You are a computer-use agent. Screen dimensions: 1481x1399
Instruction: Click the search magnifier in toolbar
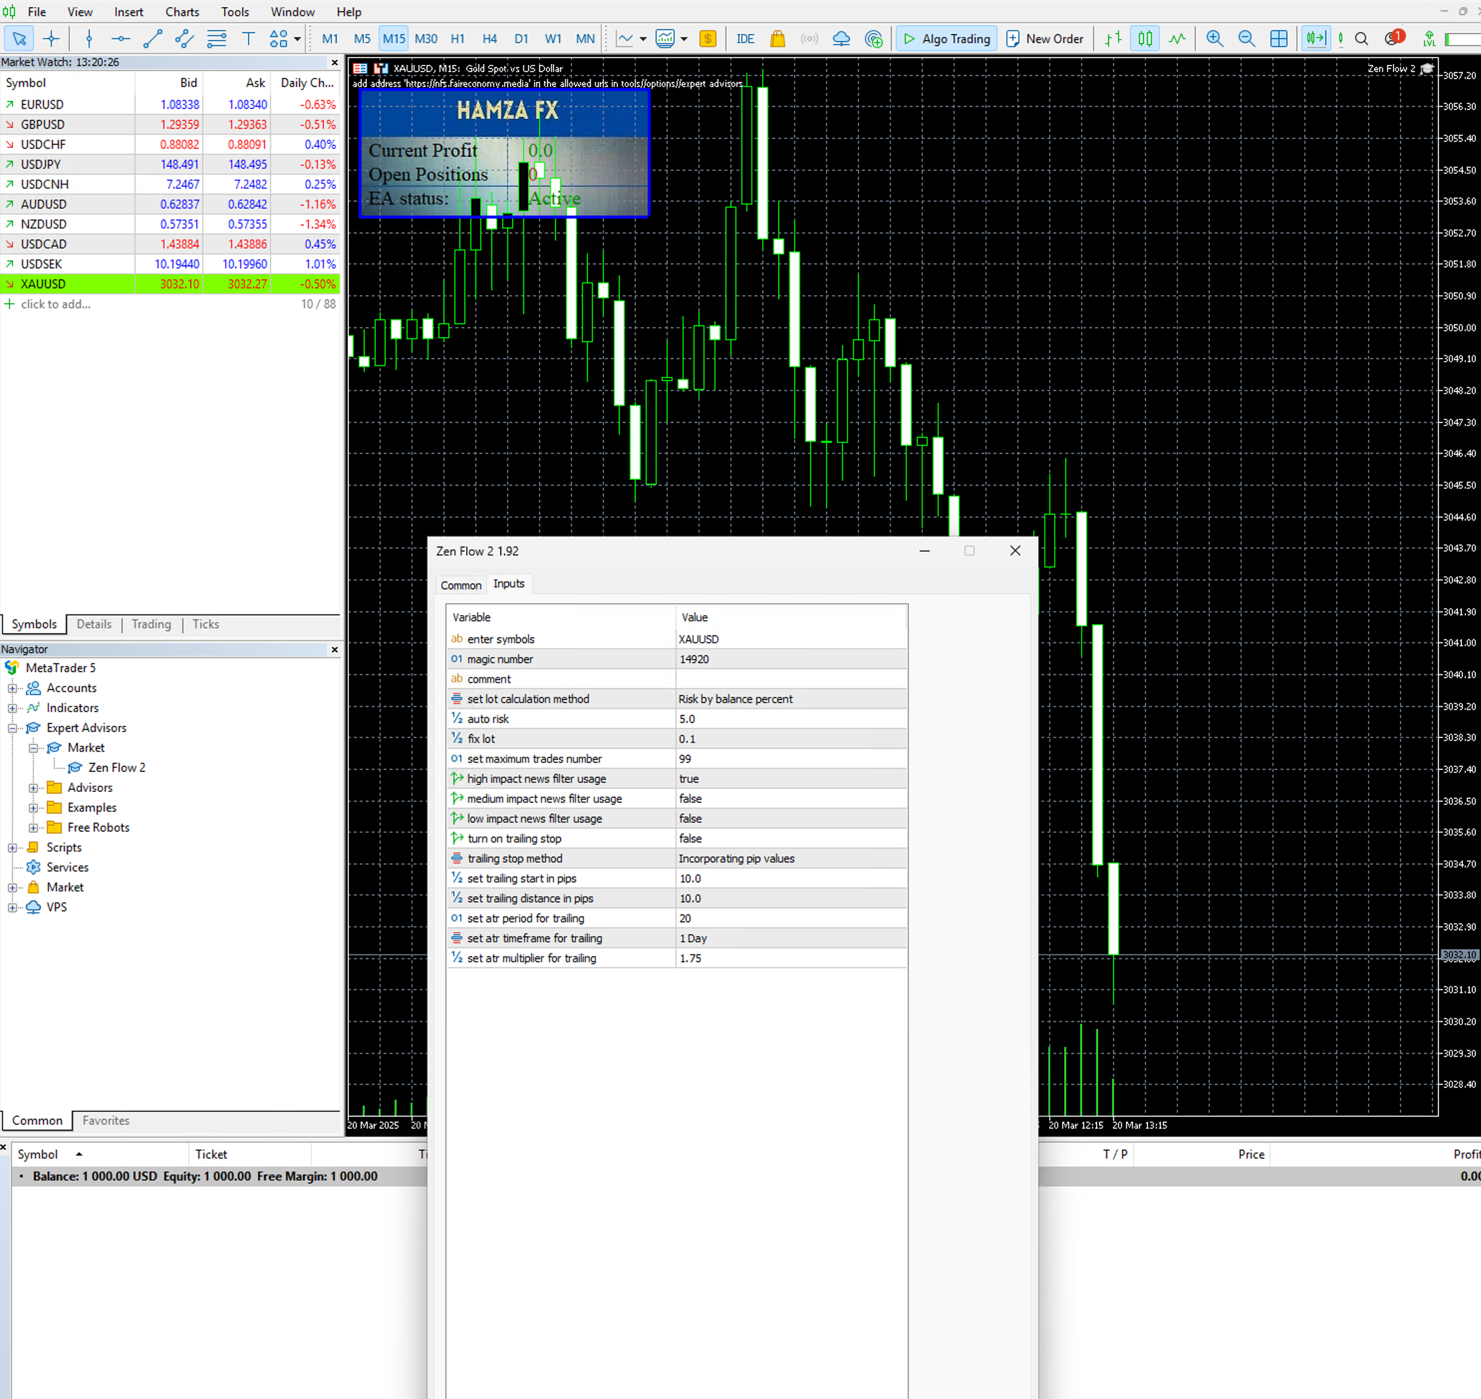(1361, 39)
